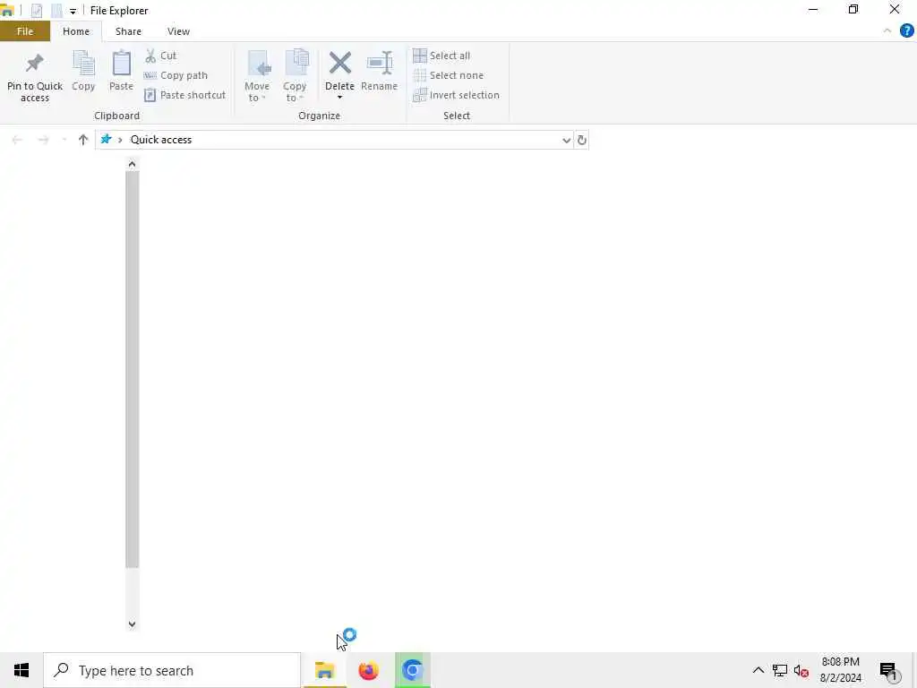Click the network status tray icon

780,670
